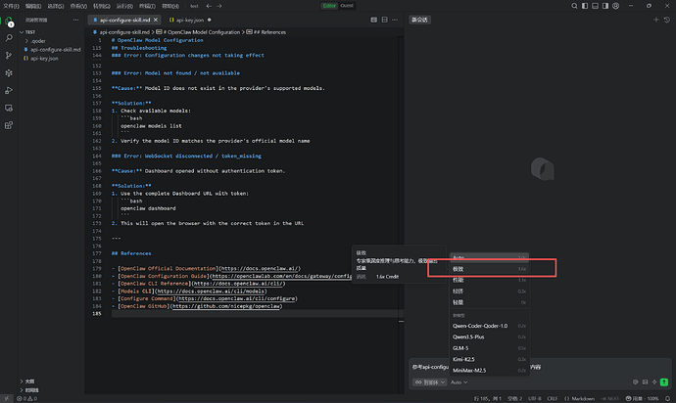The image size is (676, 403).
Task: Expand the .qoder folder in explorer
Action: [39, 40]
